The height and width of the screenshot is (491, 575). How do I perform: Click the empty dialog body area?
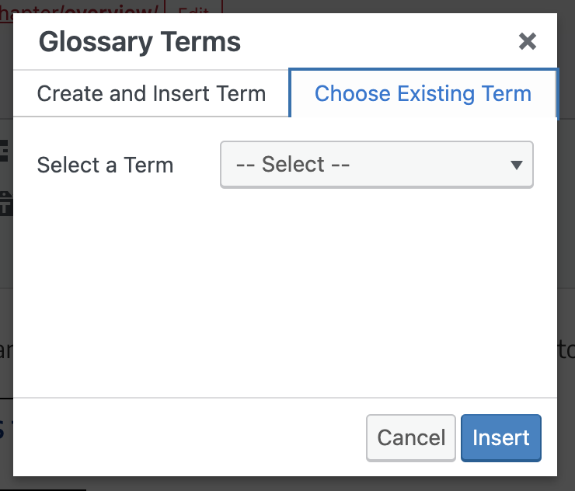(x=285, y=295)
